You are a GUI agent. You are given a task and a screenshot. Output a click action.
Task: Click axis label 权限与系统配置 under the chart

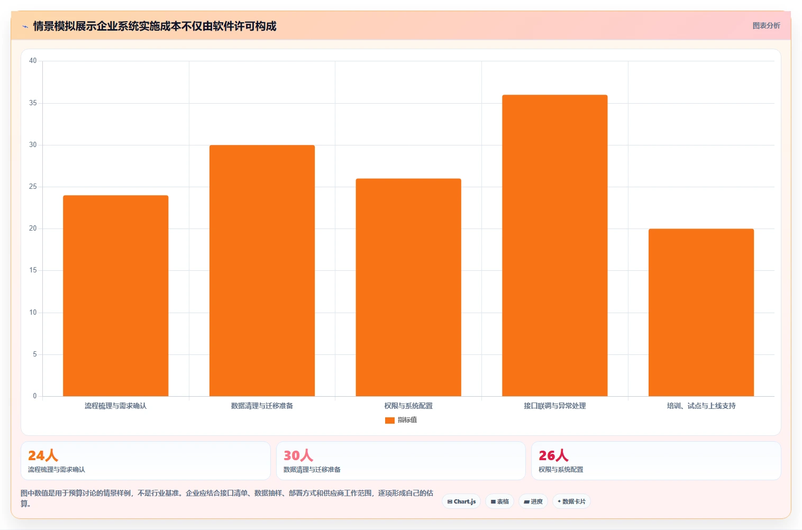[408, 406]
